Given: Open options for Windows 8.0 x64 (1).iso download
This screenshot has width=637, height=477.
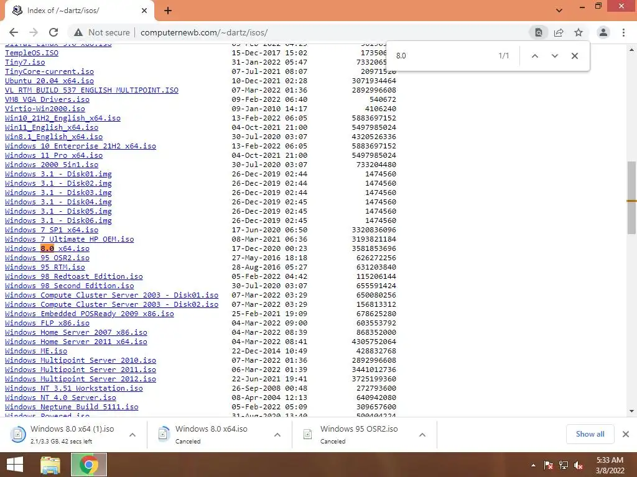Looking at the screenshot, I should (x=133, y=435).
